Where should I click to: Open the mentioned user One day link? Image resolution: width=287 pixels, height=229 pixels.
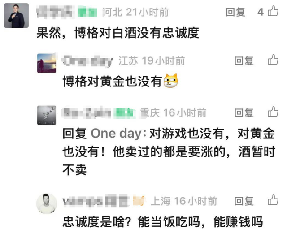point(116,134)
